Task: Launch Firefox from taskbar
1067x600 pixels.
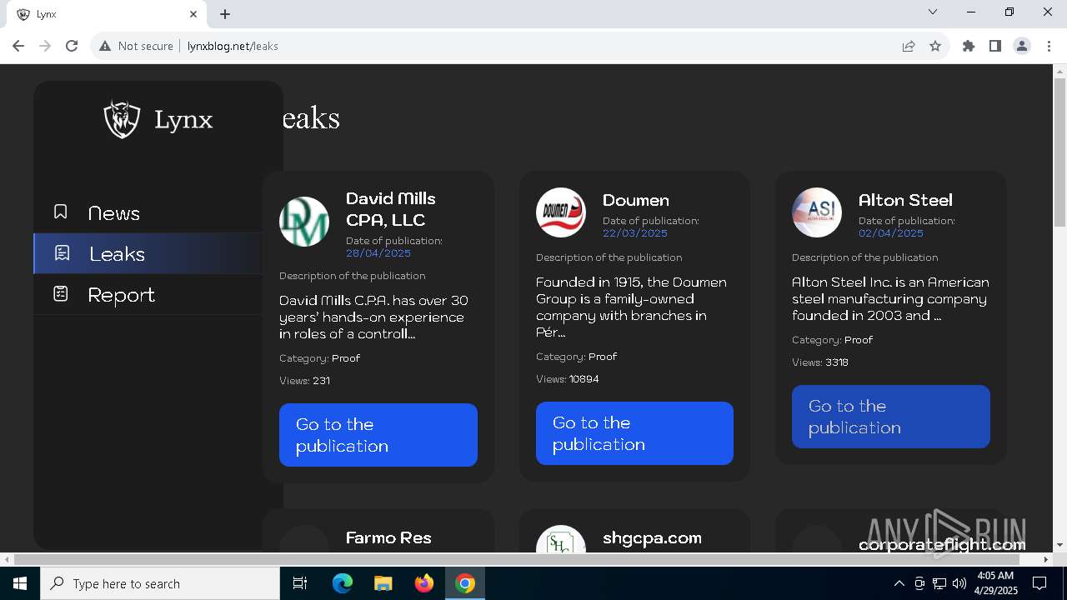Action: point(423,583)
